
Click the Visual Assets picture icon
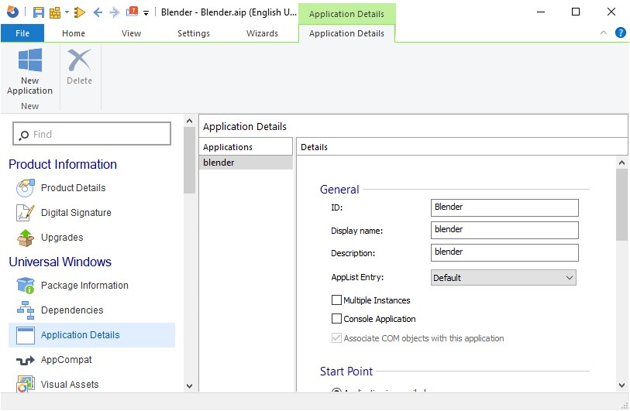click(26, 384)
